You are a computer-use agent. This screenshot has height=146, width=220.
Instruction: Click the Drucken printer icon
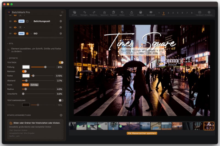pyautogui.click(x=141, y=12)
